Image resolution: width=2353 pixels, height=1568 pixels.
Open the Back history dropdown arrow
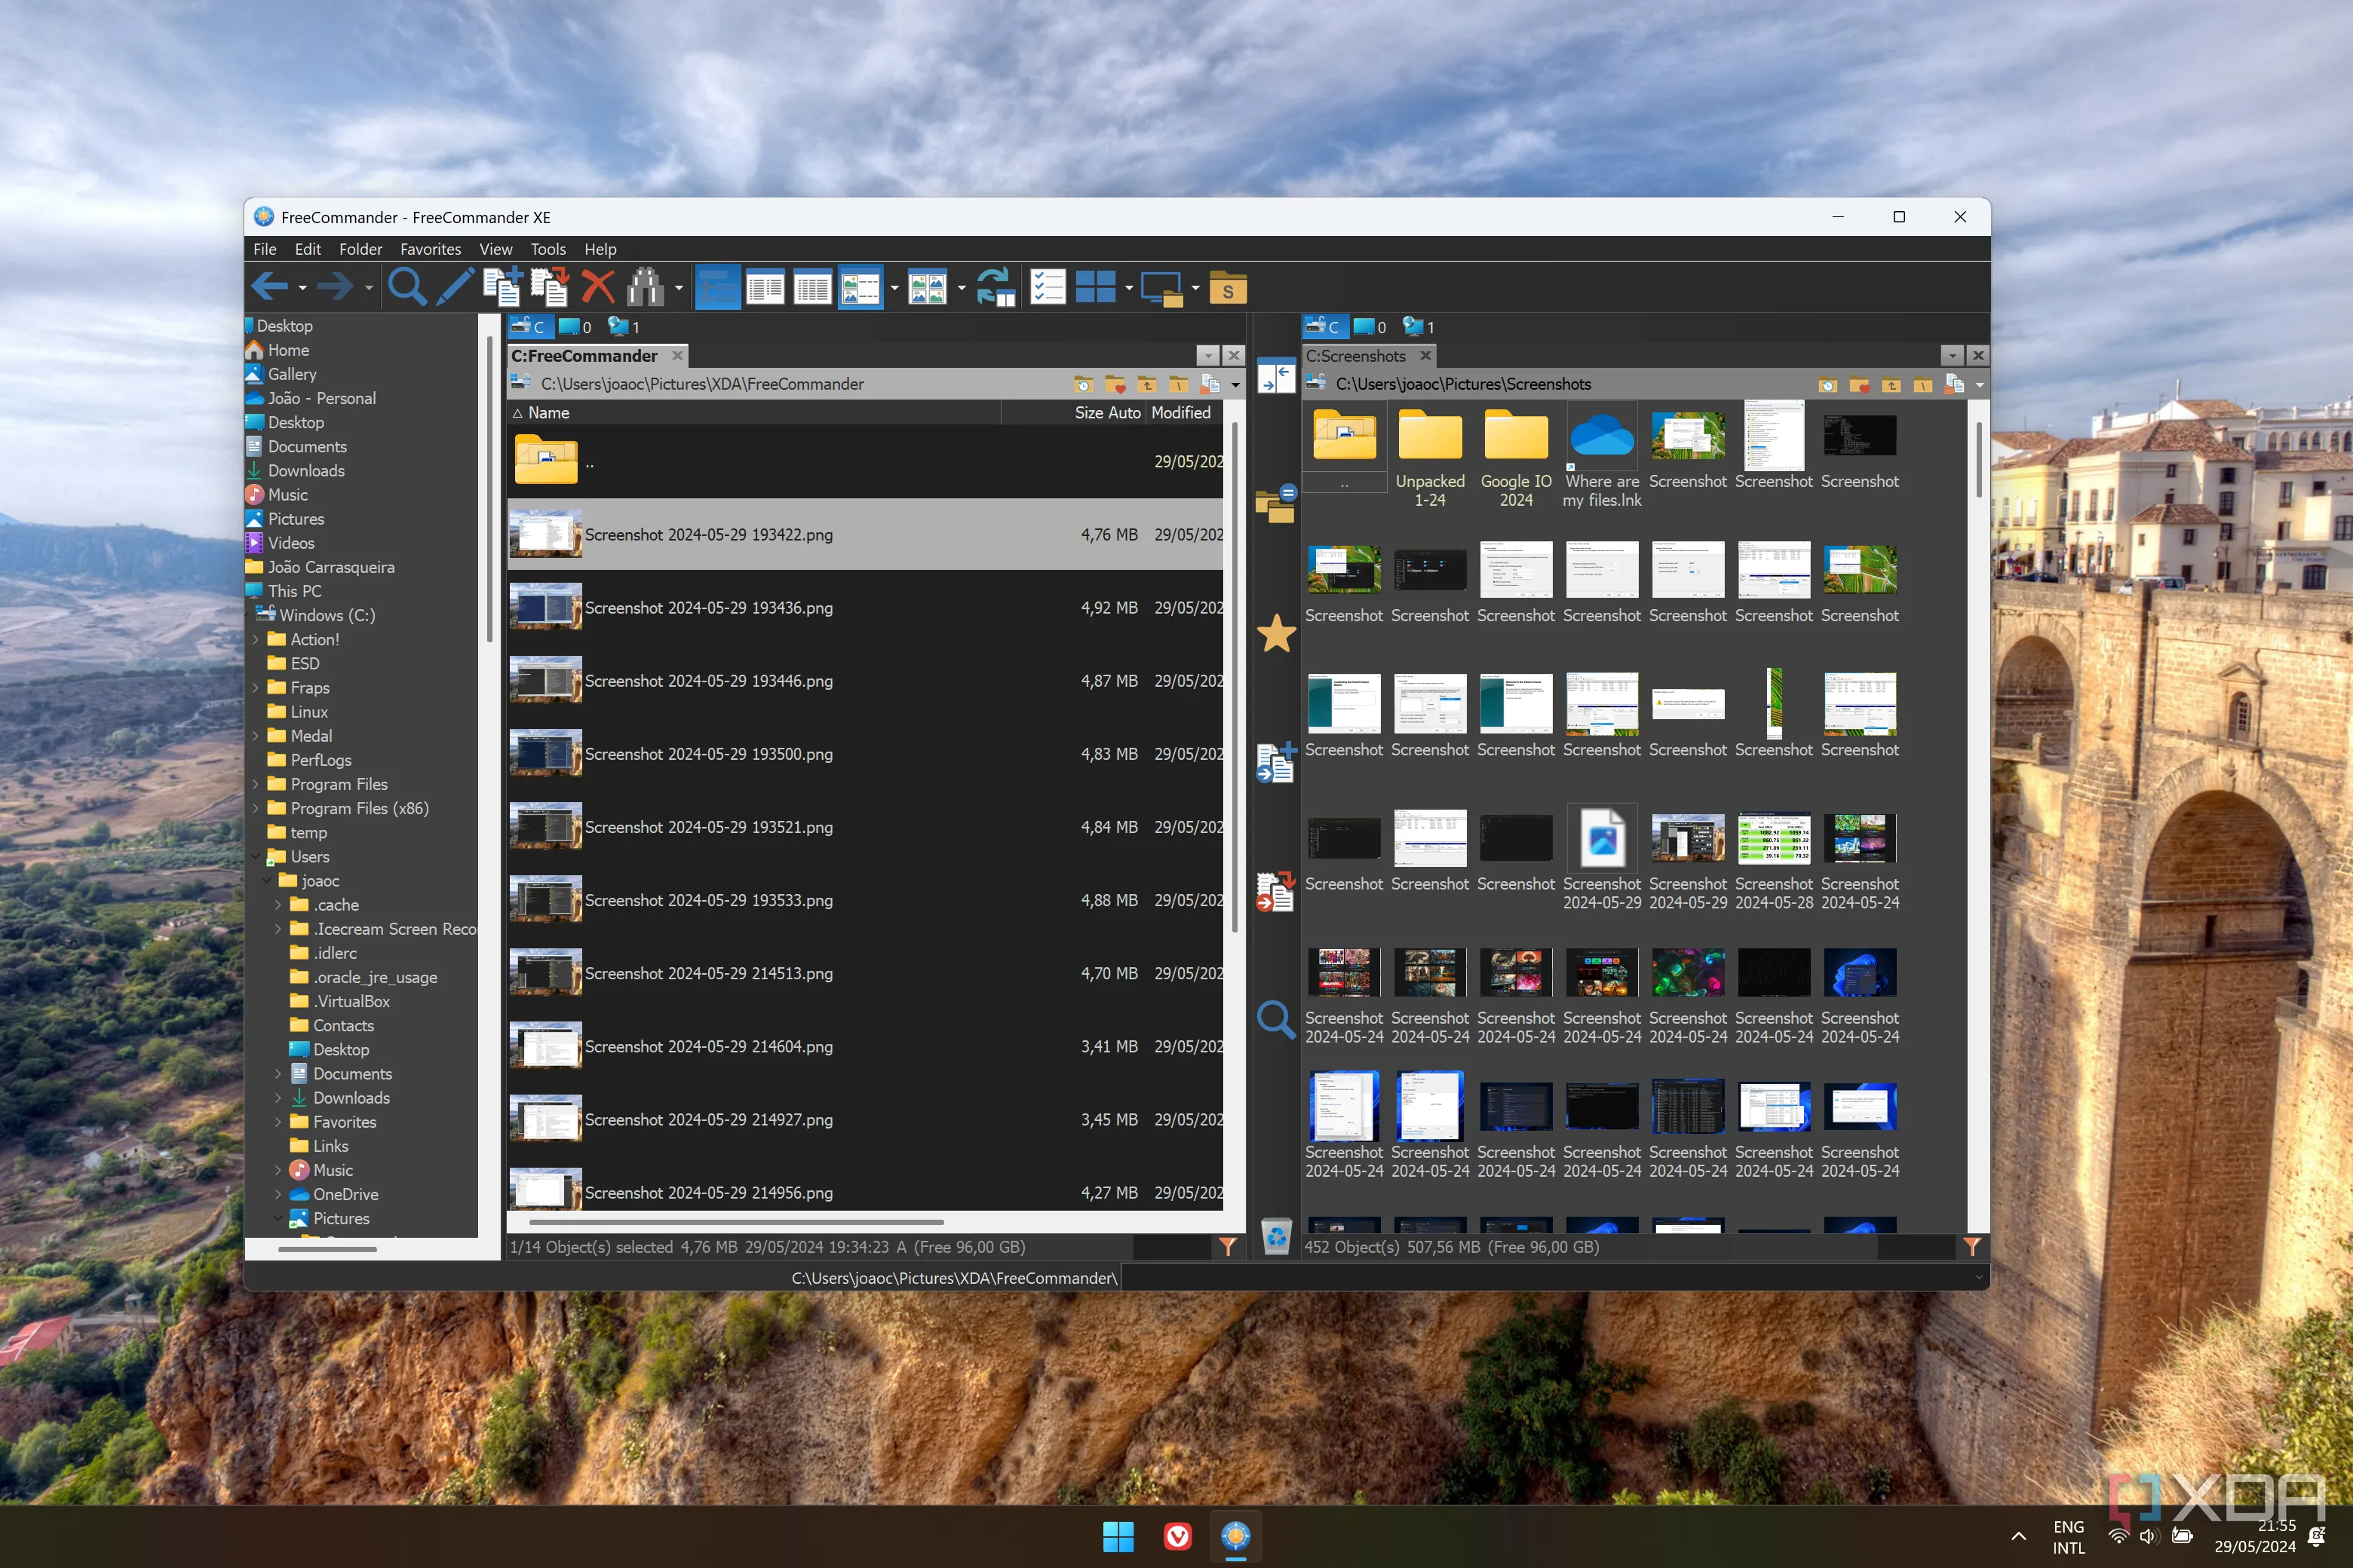pyautogui.click(x=302, y=288)
